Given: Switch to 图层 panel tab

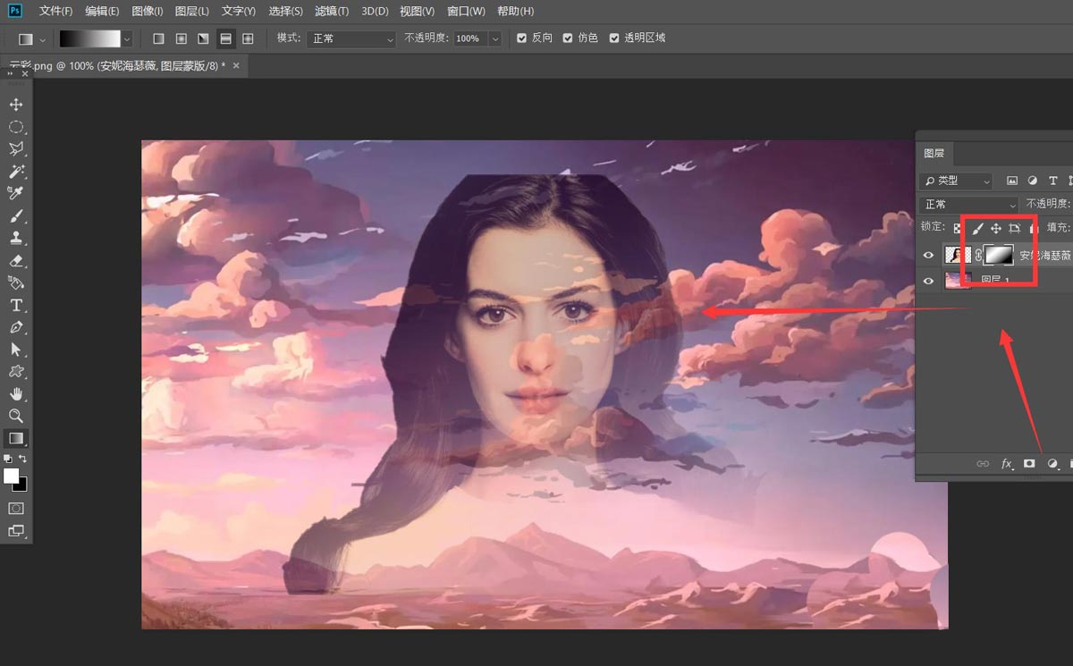Looking at the screenshot, I should tap(934, 153).
